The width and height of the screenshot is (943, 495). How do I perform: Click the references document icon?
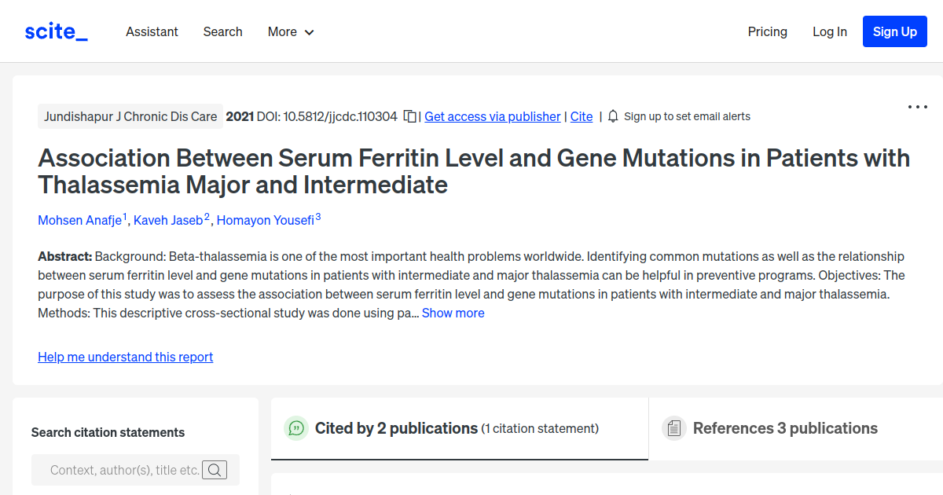click(x=674, y=428)
